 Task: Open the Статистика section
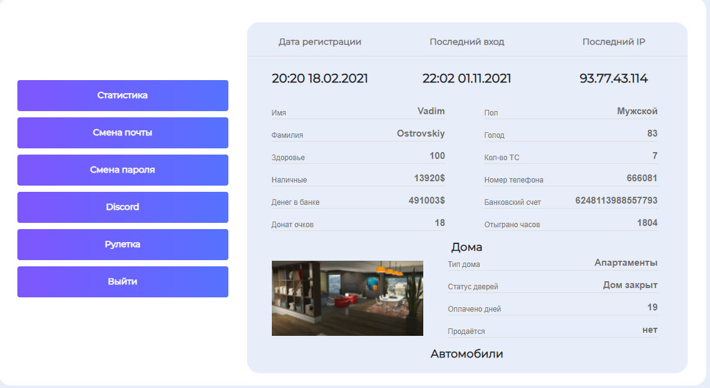(122, 96)
